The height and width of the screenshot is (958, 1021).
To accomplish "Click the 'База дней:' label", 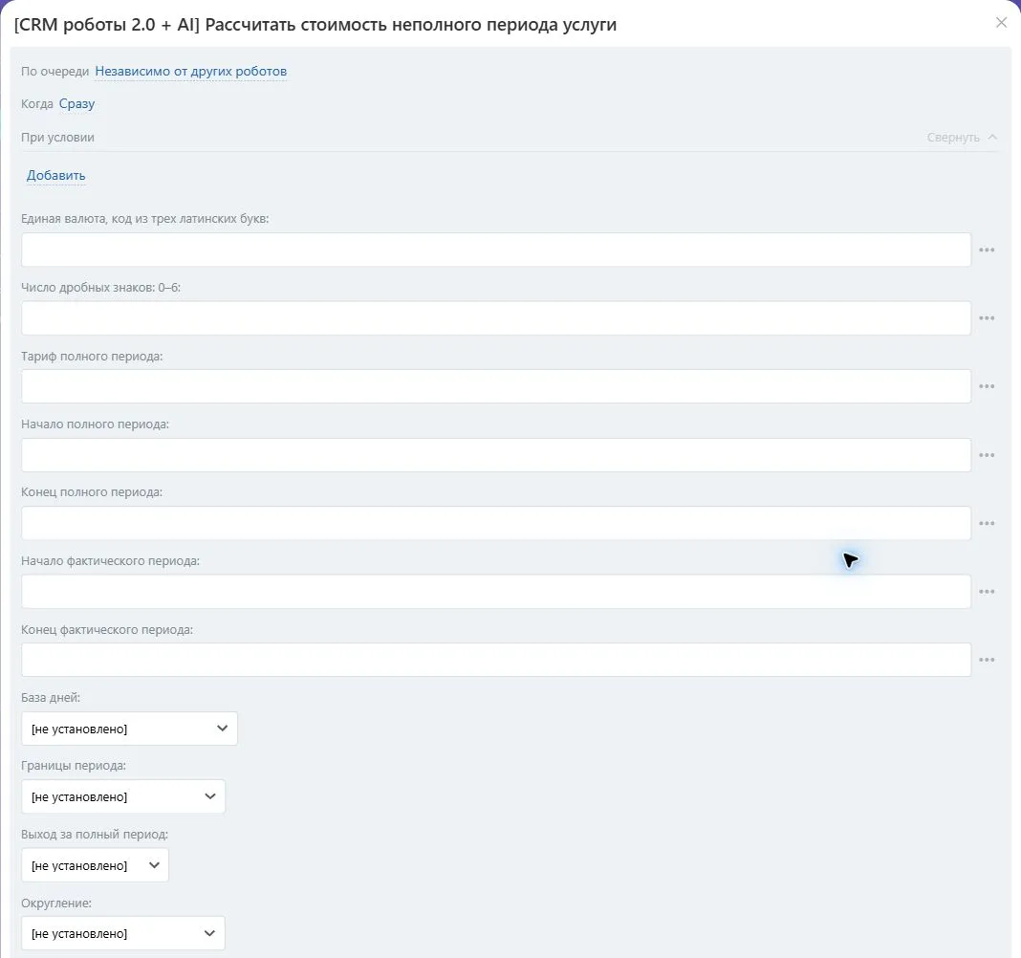I will click(x=50, y=698).
